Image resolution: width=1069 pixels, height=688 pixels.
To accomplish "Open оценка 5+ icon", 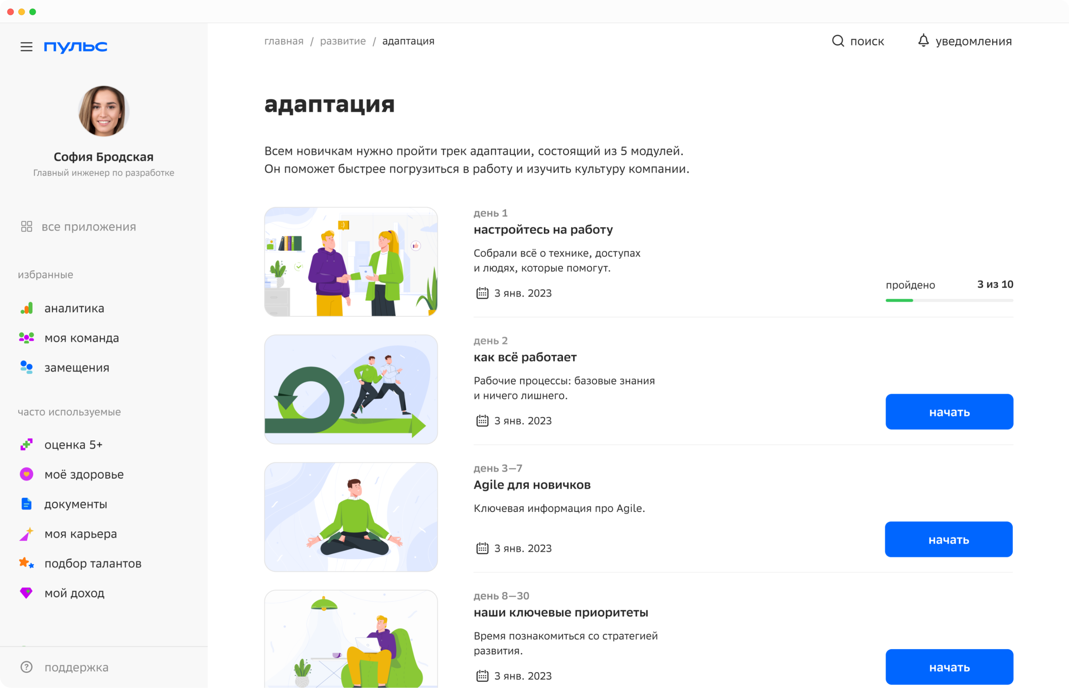I will [26, 445].
